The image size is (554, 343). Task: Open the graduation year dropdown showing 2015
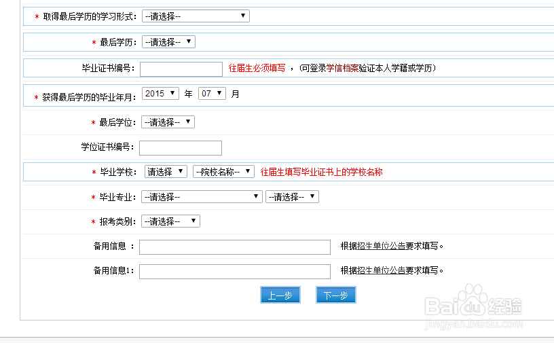tap(161, 94)
